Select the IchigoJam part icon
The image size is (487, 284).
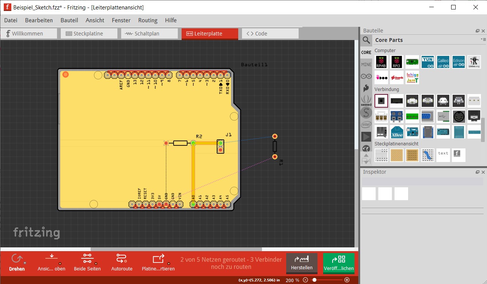click(x=412, y=77)
